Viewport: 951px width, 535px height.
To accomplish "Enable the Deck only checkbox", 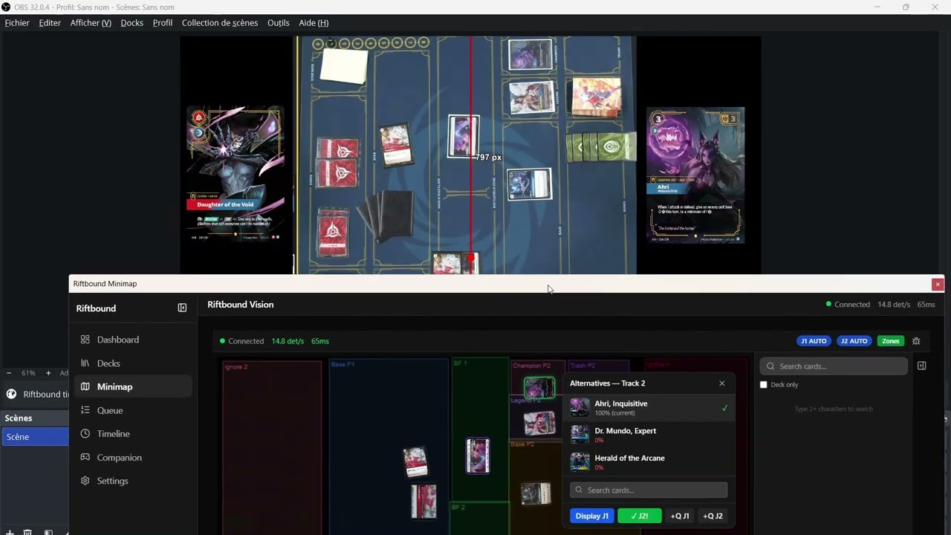I will tap(763, 385).
